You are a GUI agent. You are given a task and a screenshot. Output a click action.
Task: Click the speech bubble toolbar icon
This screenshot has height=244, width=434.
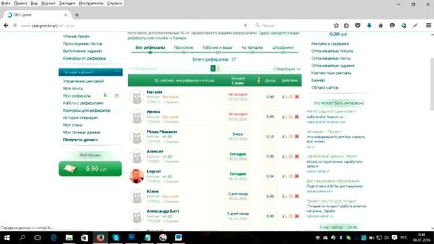click(392, 26)
